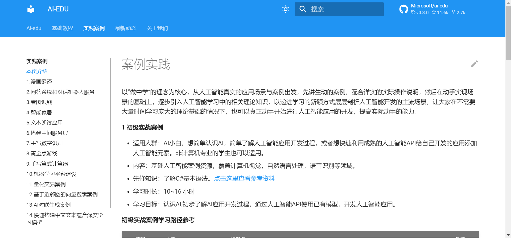The width and height of the screenshot is (511, 238).
Task: Click the AI-EDU site title text
Action: (58, 9)
